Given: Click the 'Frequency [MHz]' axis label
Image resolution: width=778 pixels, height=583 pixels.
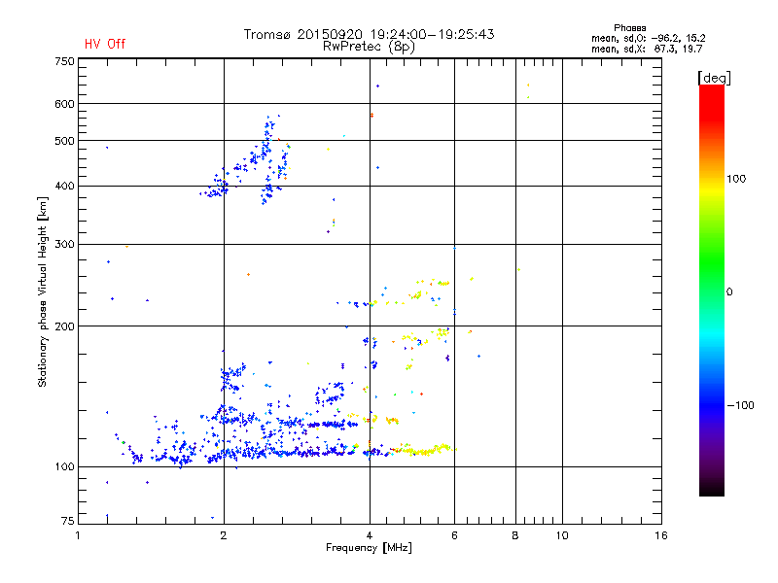Looking at the screenshot, I should coord(369,548).
